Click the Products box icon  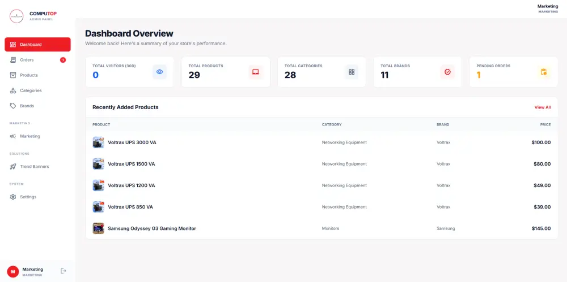(x=13, y=75)
